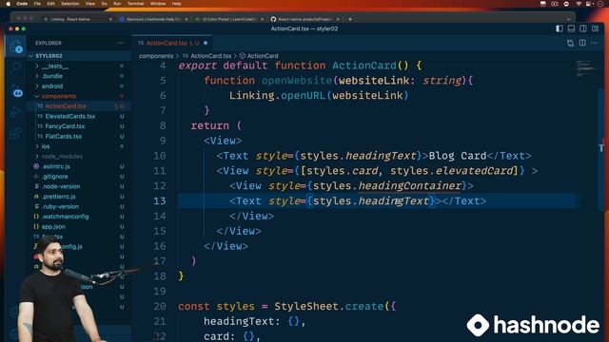609x342 pixels.
Task: Open FlatCards.tsx file
Action: tap(64, 136)
